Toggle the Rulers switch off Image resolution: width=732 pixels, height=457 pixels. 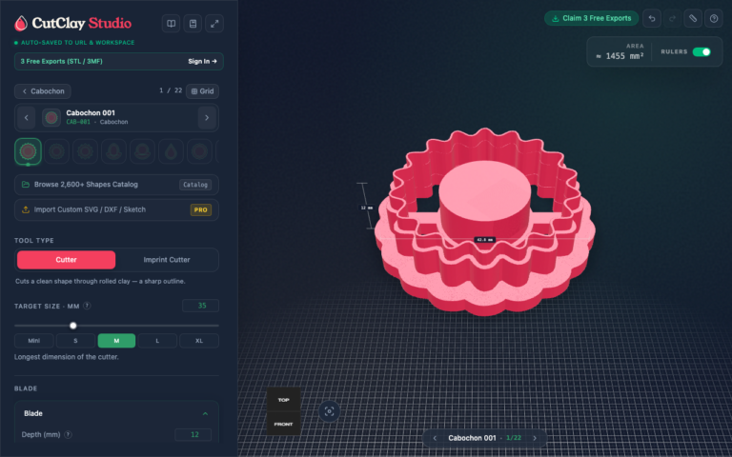[701, 51]
